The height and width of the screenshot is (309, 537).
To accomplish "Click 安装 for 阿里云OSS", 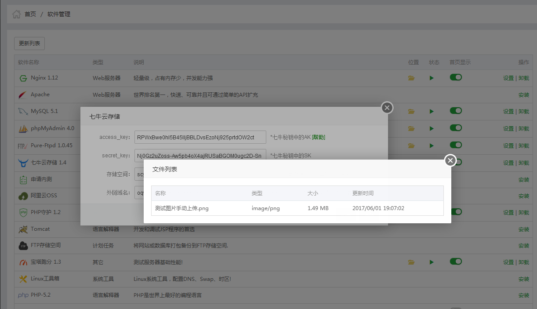I will (524, 196).
